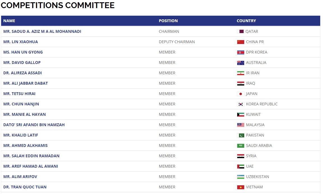Click the NAME column header

pyautogui.click(x=9, y=21)
